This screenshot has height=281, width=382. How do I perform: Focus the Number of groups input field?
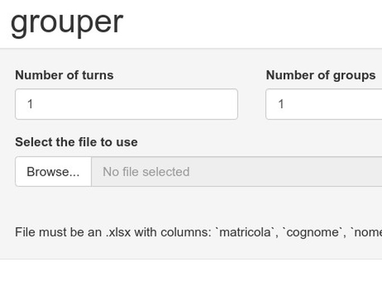tap(324, 104)
